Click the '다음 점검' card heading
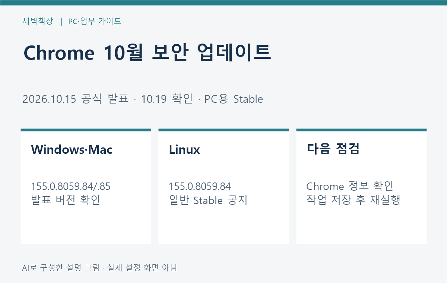447x283 pixels. [x=333, y=149]
